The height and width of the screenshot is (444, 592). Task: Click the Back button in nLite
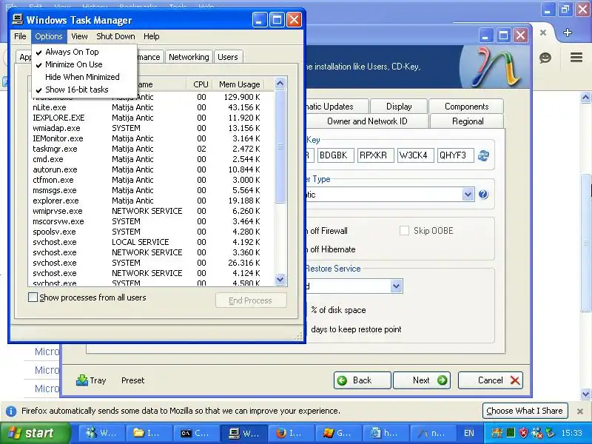[362, 380]
